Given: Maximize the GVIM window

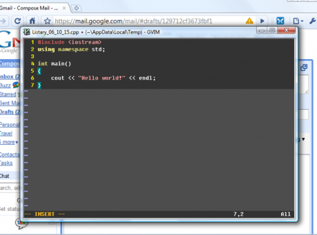Looking at the screenshot, I should pyautogui.click(x=272, y=30).
